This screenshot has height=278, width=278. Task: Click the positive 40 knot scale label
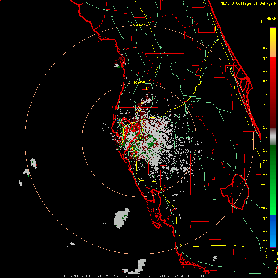coord(265,93)
